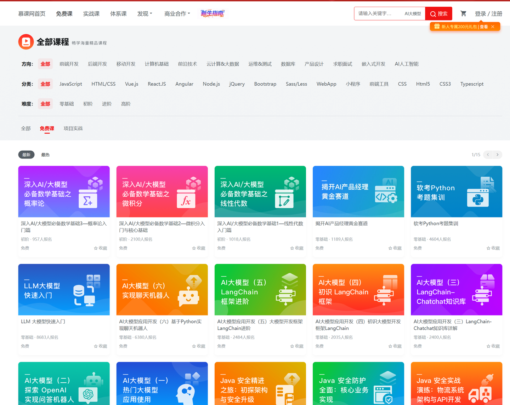This screenshot has height=405, width=510.
Task: Go to next course page arrow
Action: pos(498,155)
